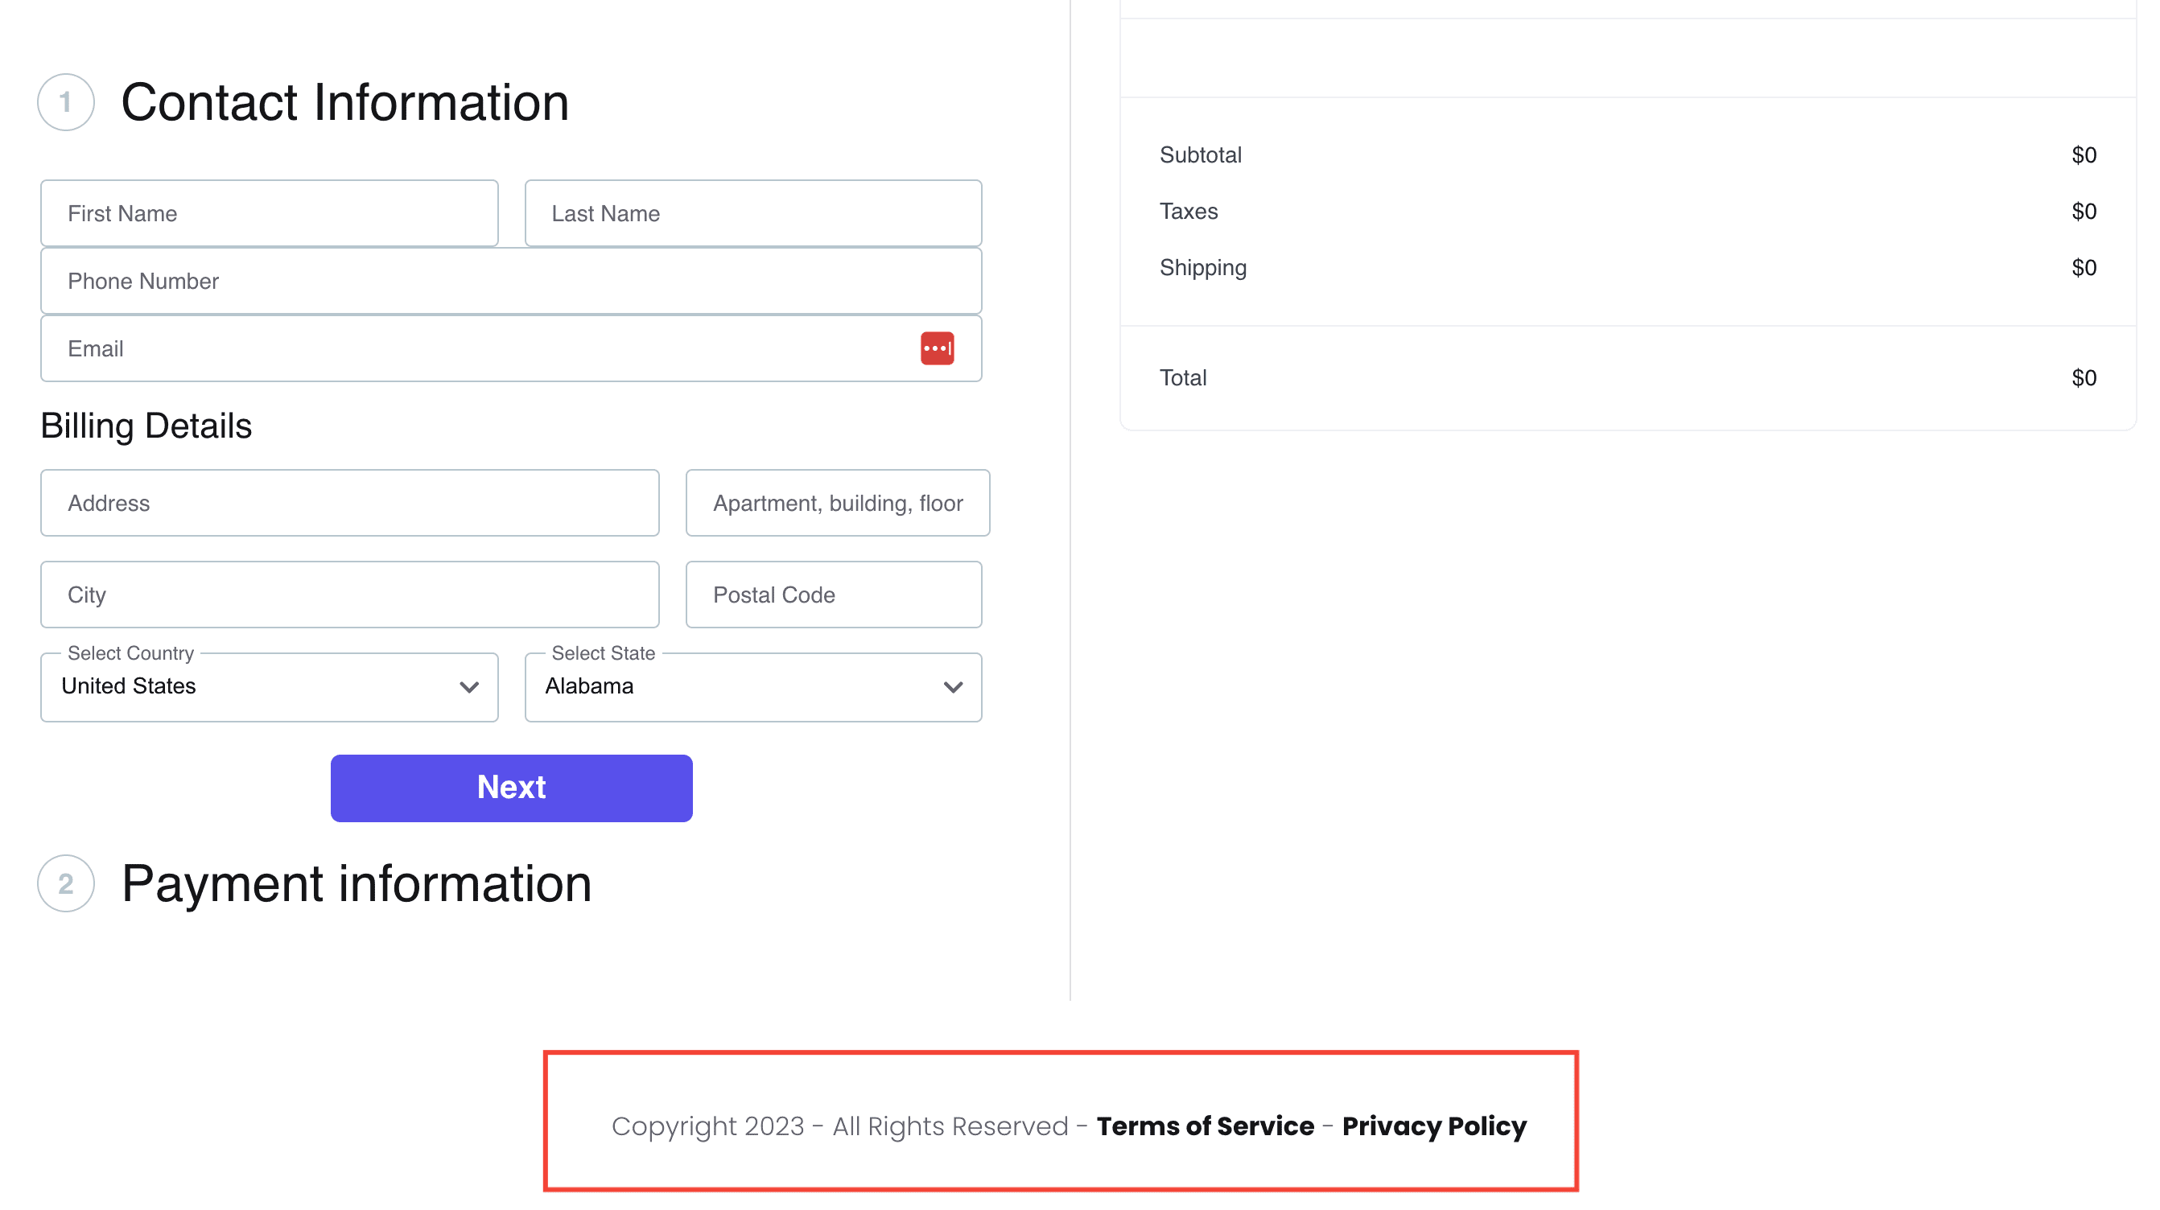2160x1210 pixels.
Task: Click the Payment information heading
Action: (357, 884)
